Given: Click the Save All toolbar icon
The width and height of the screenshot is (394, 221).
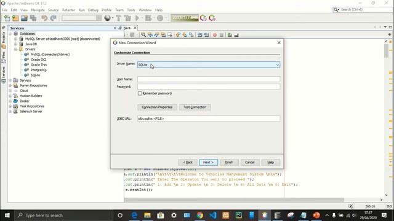Looking at the screenshot, I should coord(33,18).
